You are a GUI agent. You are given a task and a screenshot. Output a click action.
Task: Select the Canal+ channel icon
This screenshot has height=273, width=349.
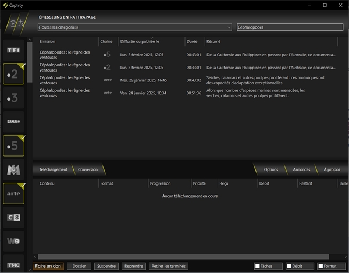(13, 122)
